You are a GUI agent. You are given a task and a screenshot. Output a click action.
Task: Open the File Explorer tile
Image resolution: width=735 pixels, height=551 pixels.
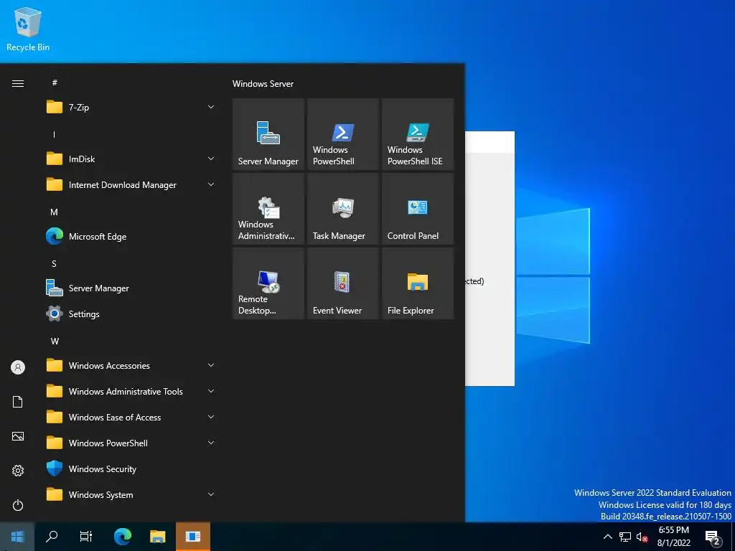coord(418,283)
